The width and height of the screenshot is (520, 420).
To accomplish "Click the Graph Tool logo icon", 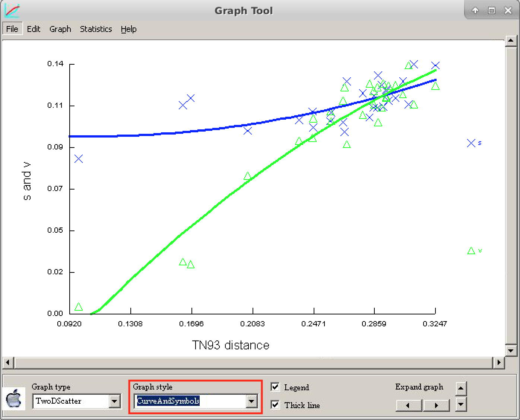I will pos(11,11).
